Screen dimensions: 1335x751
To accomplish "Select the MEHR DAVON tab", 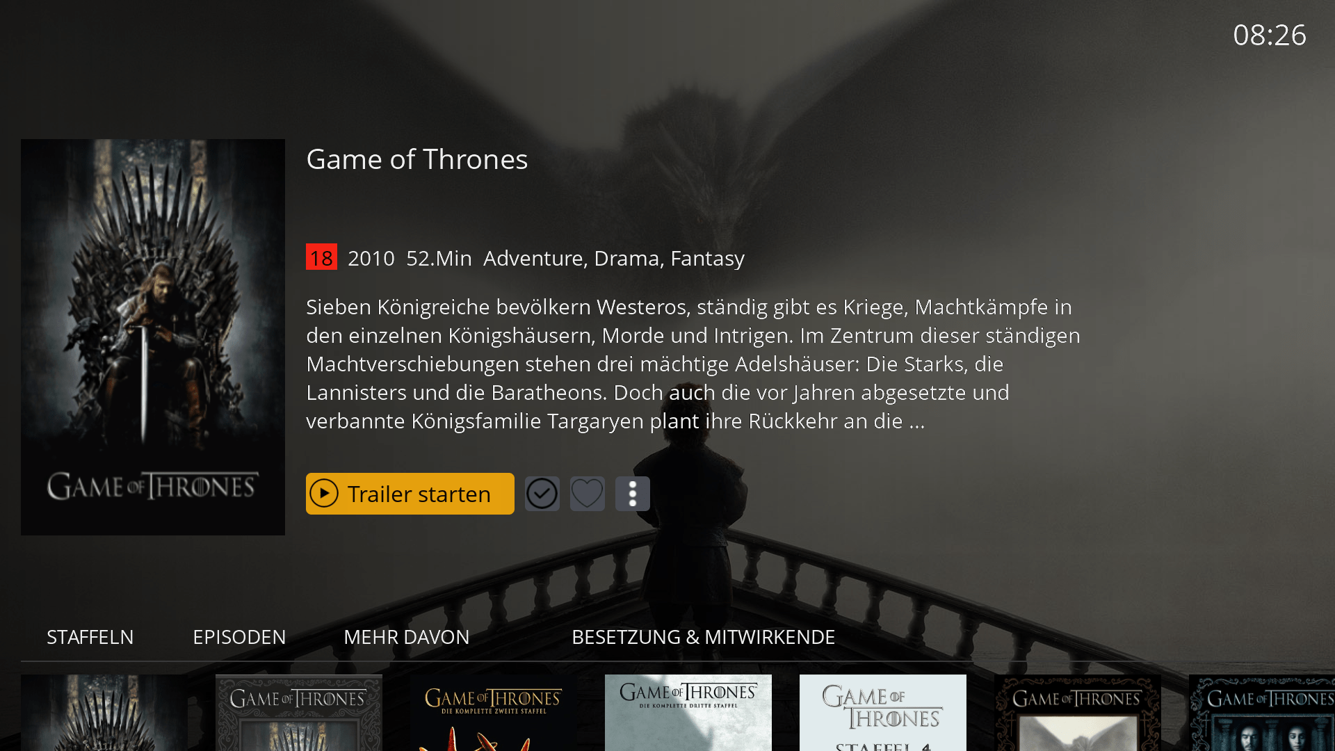I will pyautogui.click(x=407, y=637).
